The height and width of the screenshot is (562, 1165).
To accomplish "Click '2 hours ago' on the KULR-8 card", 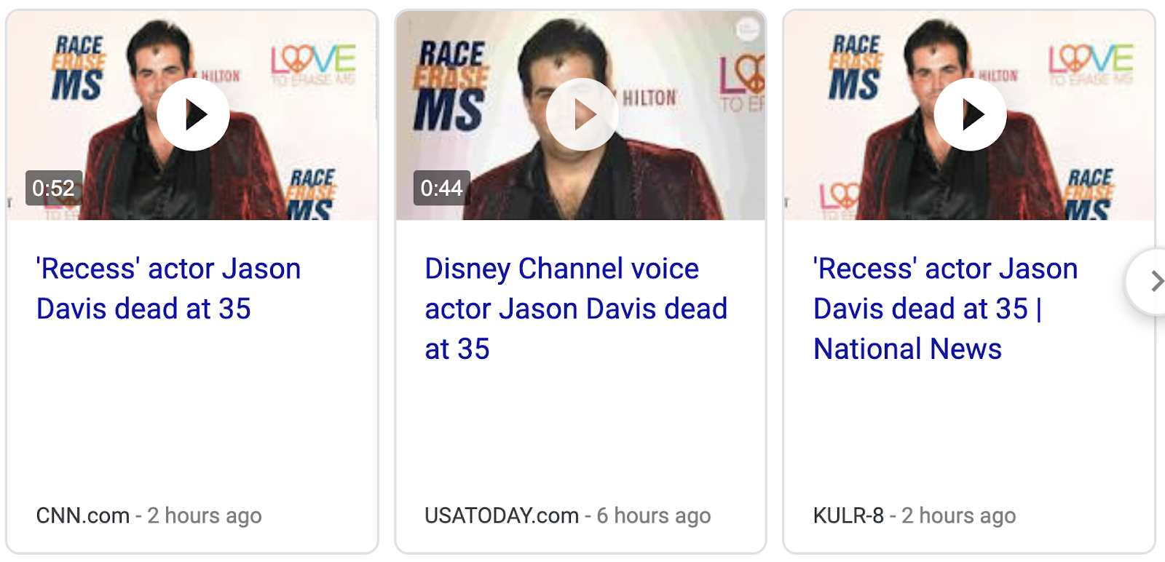I will click(958, 515).
